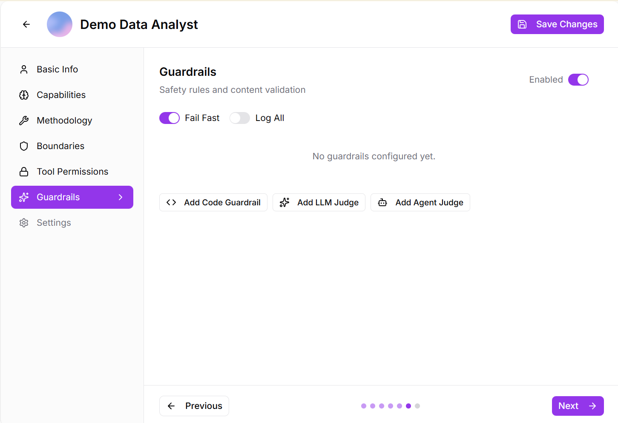Click the lock icon beside Tool Permissions
The width and height of the screenshot is (618, 423).
click(x=24, y=172)
